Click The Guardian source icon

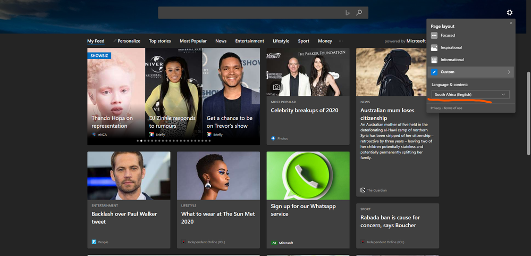(x=363, y=190)
